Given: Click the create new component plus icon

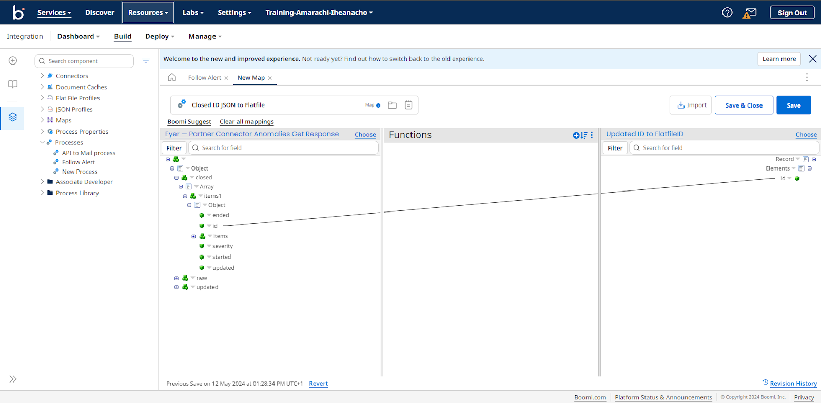Looking at the screenshot, I should tap(13, 61).
